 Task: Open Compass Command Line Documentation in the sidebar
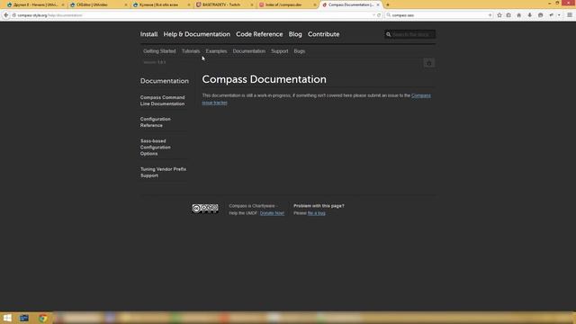162,101
